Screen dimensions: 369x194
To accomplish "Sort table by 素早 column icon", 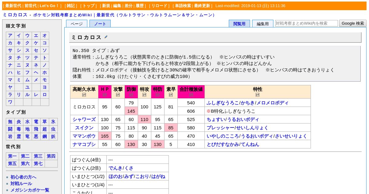I will pos(171,95).
